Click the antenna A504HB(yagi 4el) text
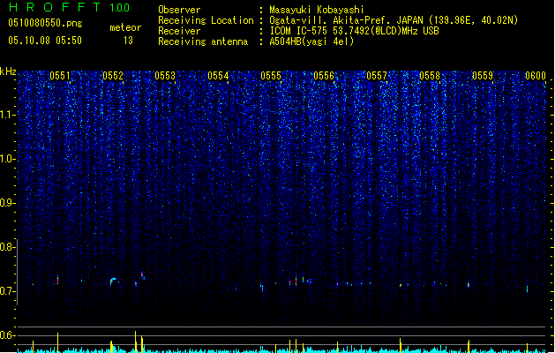555x353 pixels. click(x=311, y=41)
